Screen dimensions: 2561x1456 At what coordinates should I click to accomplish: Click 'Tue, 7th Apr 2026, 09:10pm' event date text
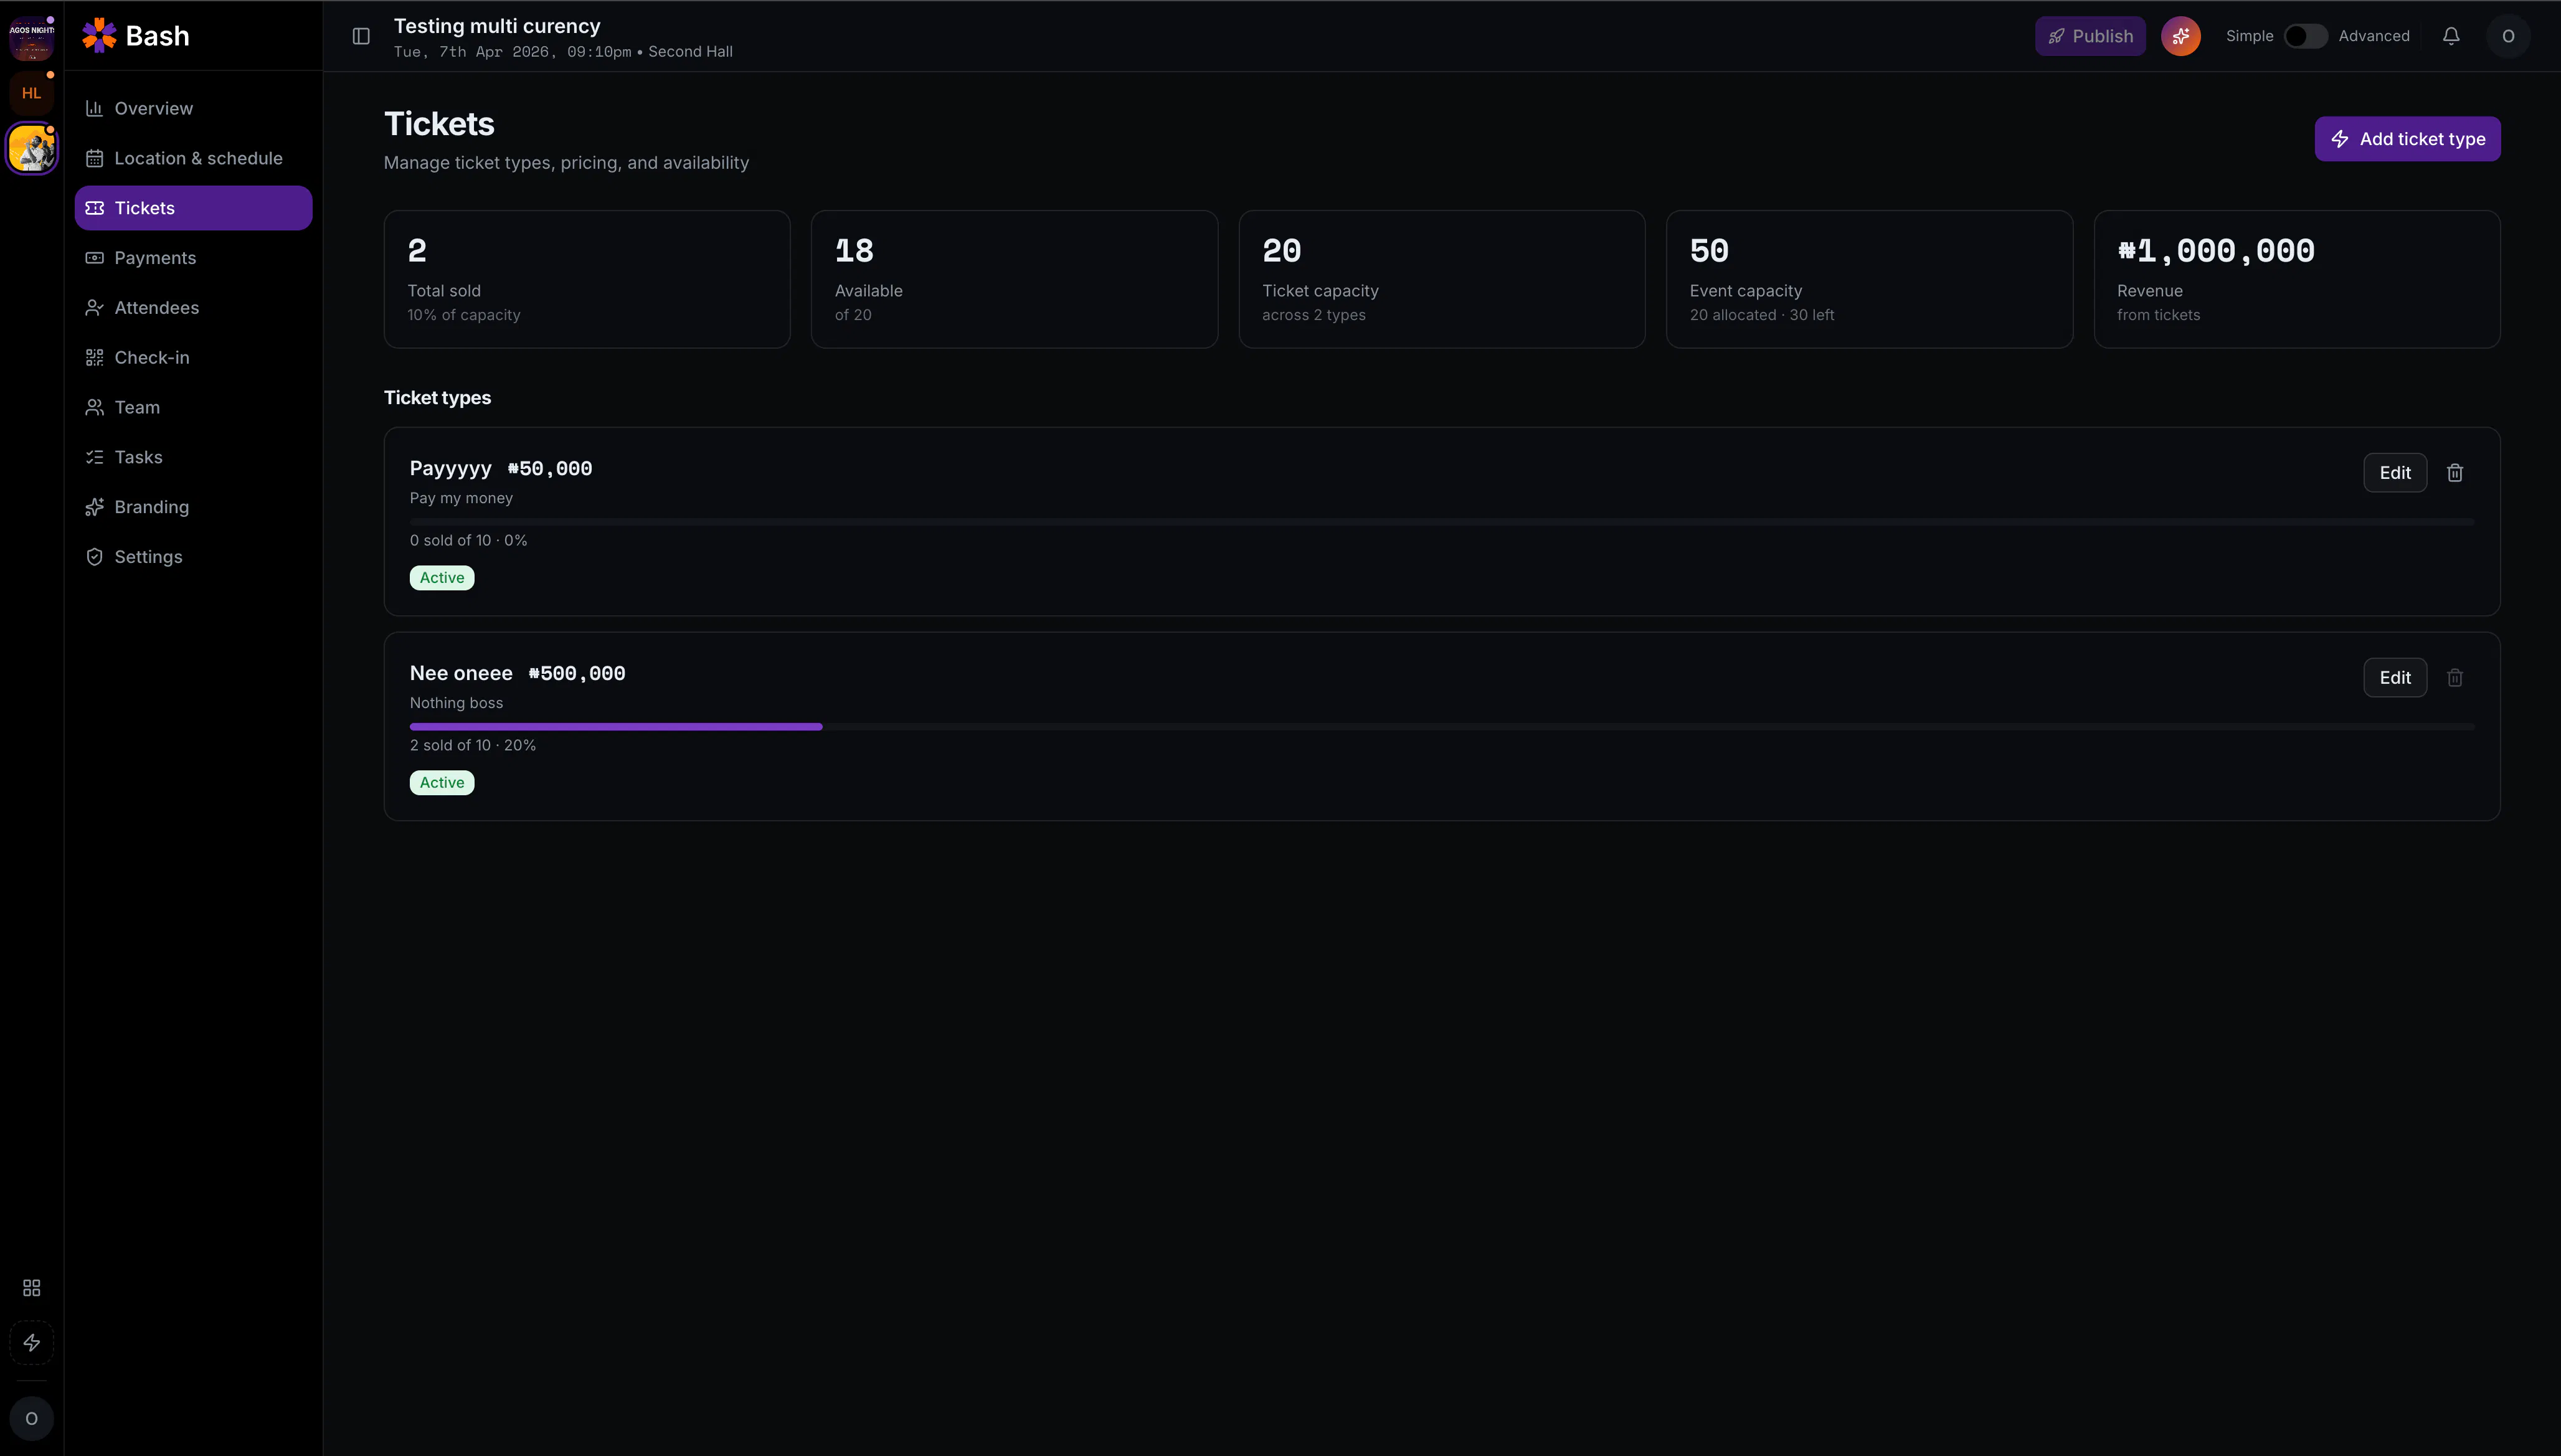pos(512,52)
